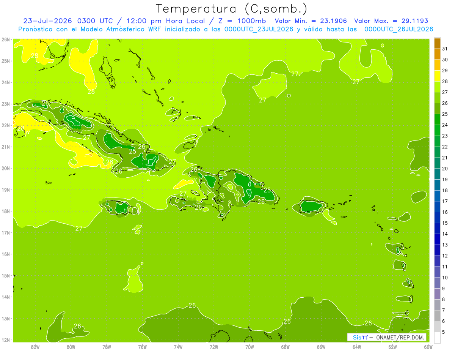455x352 pixels.
Task: Click the color scale value "31"
Action: [445, 49]
